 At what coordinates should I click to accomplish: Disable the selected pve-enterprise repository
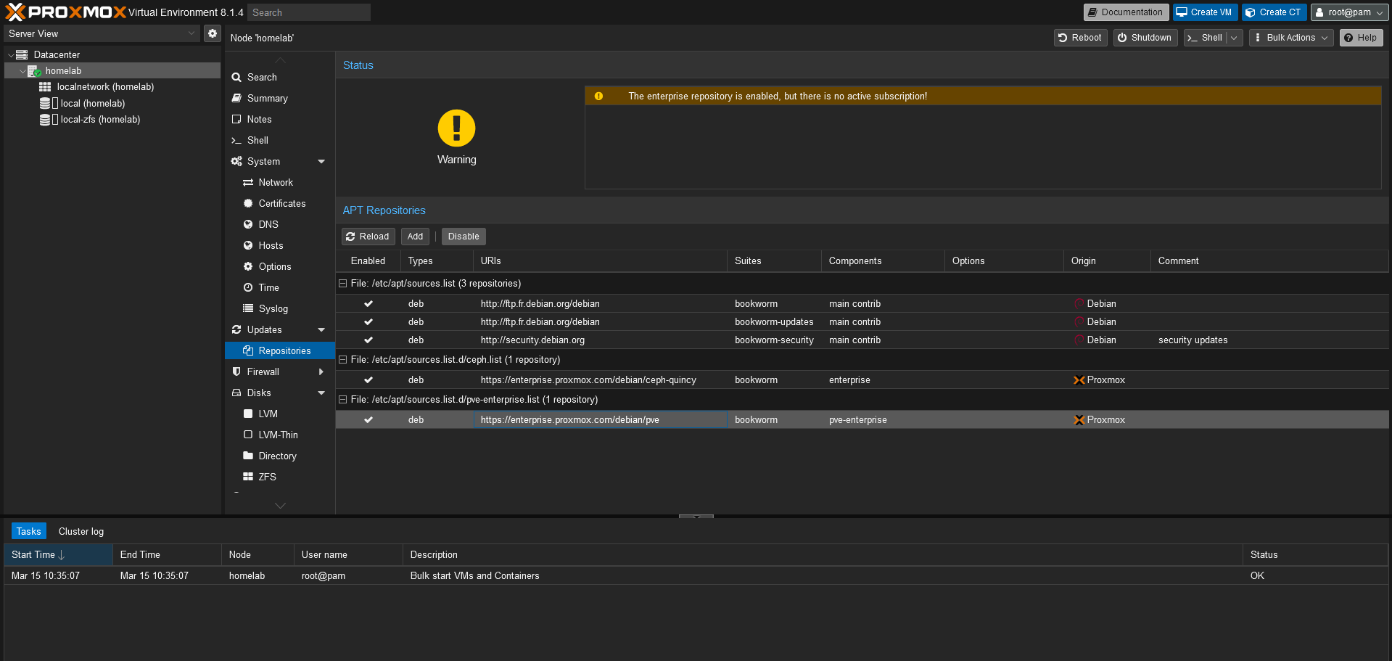(463, 236)
